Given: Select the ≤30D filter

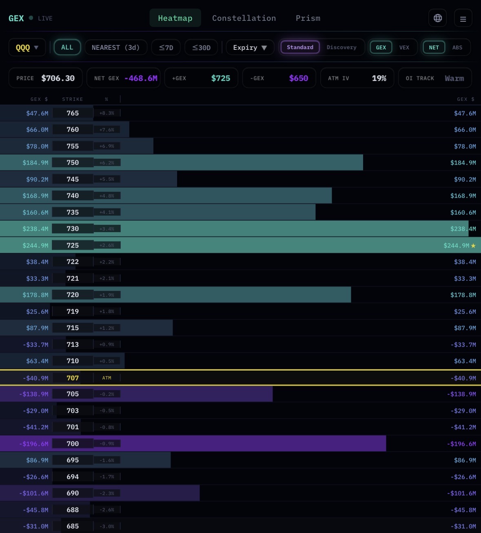Looking at the screenshot, I should coord(202,47).
